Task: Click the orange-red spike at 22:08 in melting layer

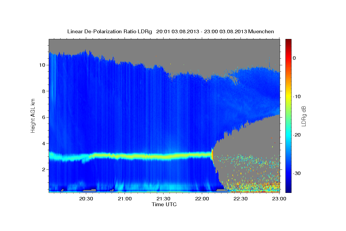Action: [x=212, y=154]
